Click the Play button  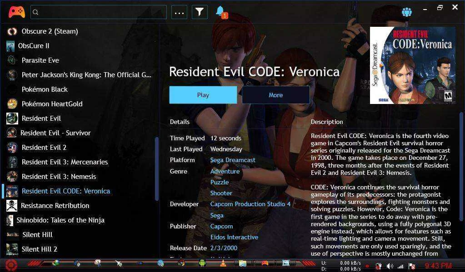click(203, 95)
